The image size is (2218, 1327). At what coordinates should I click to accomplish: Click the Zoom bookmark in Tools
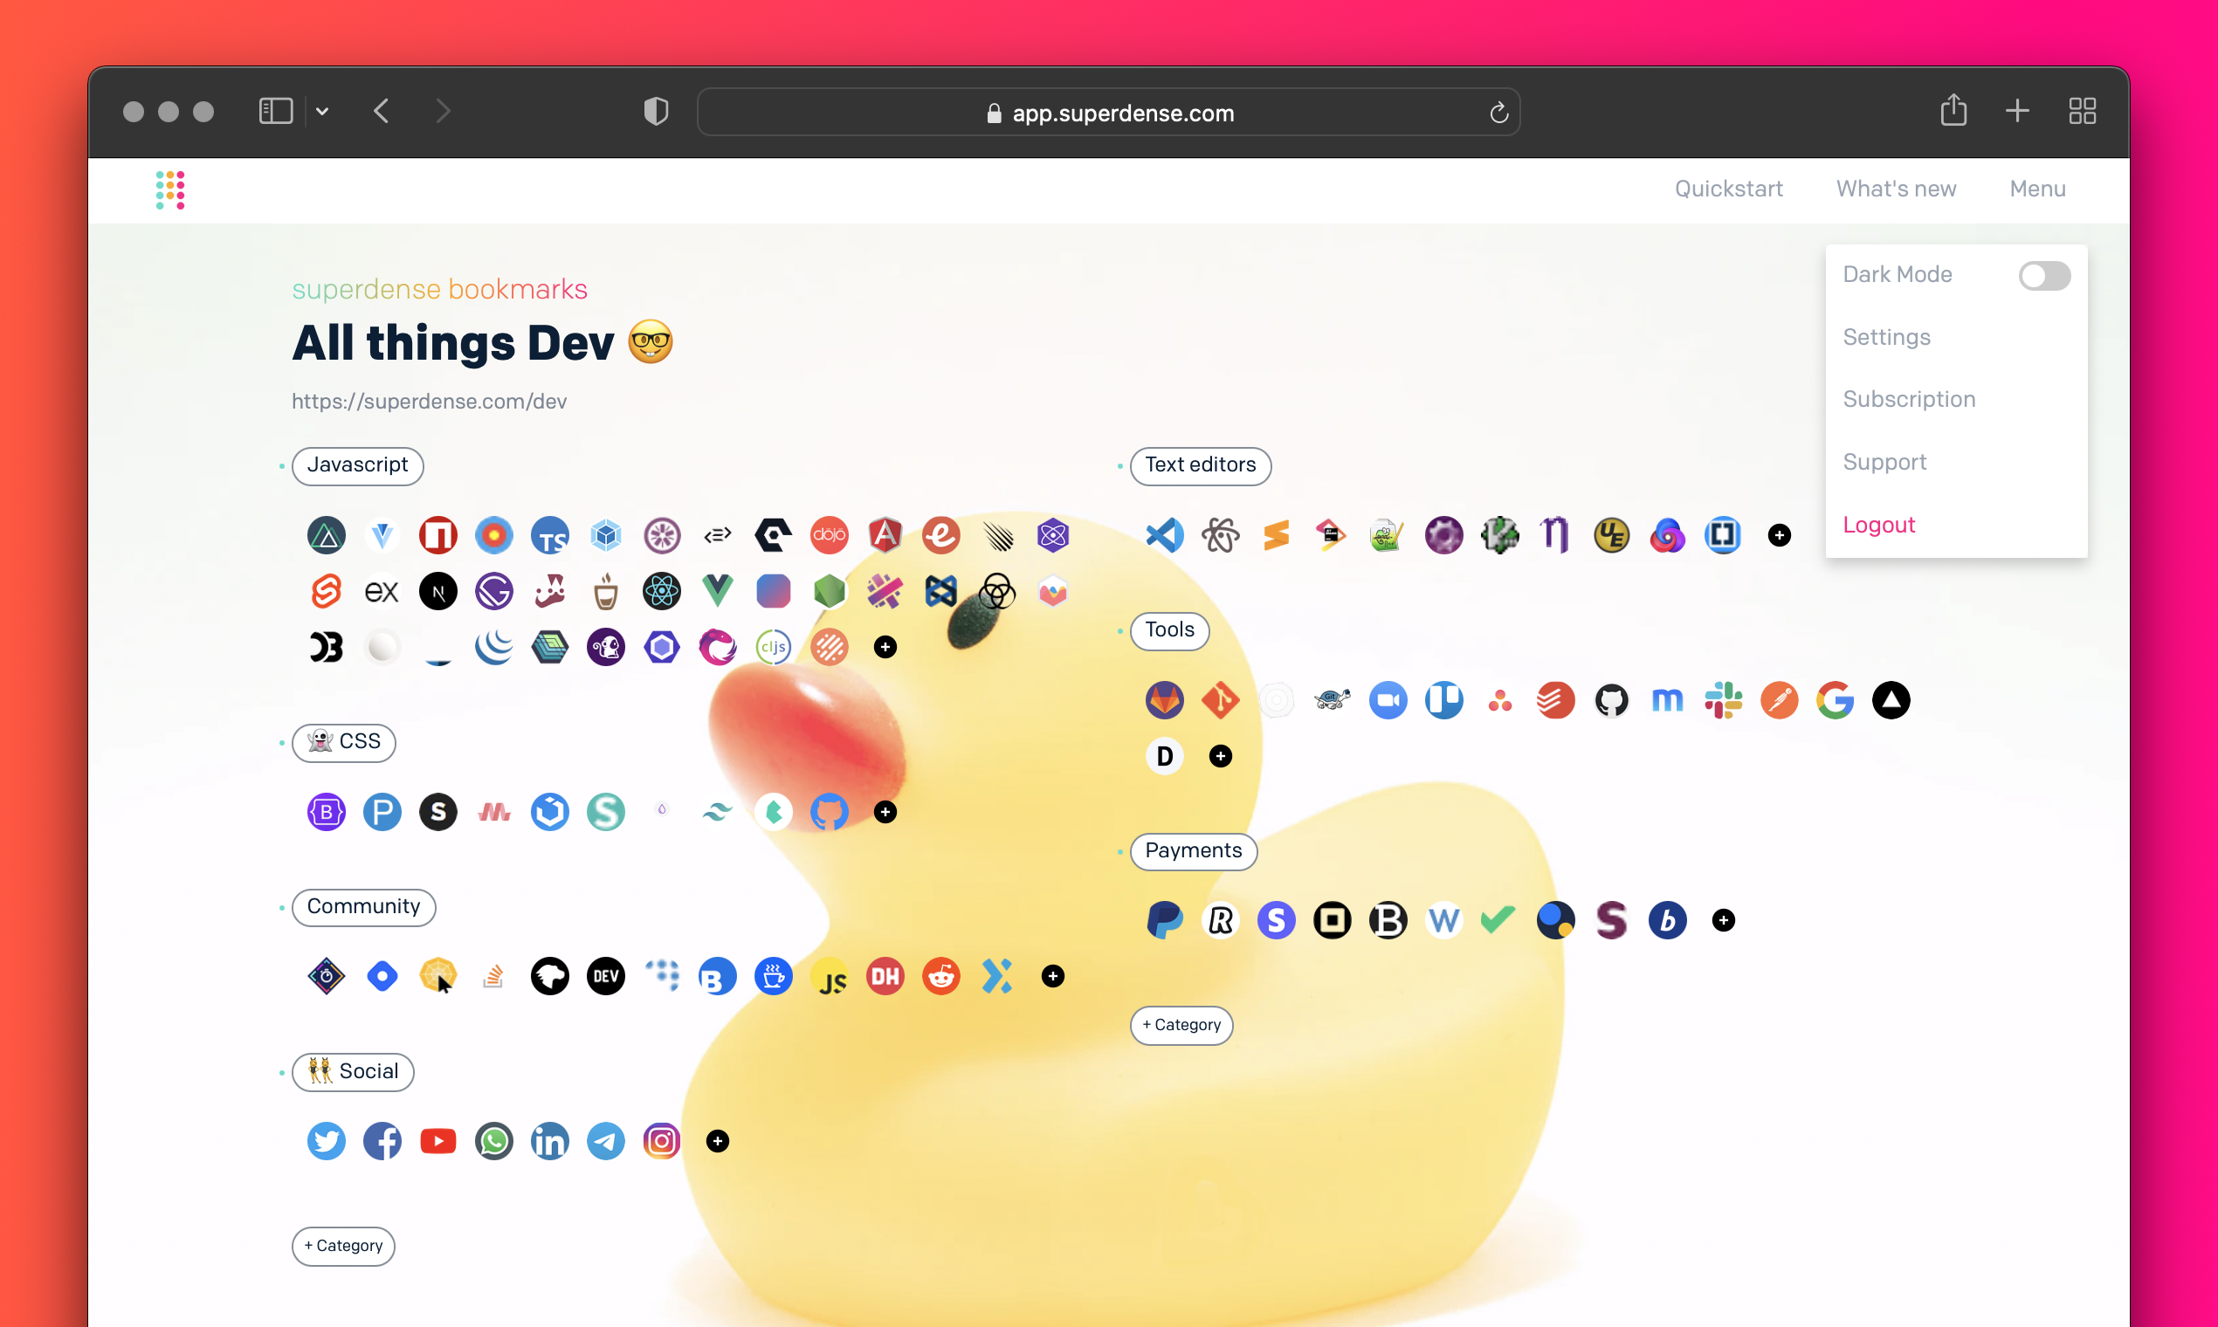click(1388, 700)
